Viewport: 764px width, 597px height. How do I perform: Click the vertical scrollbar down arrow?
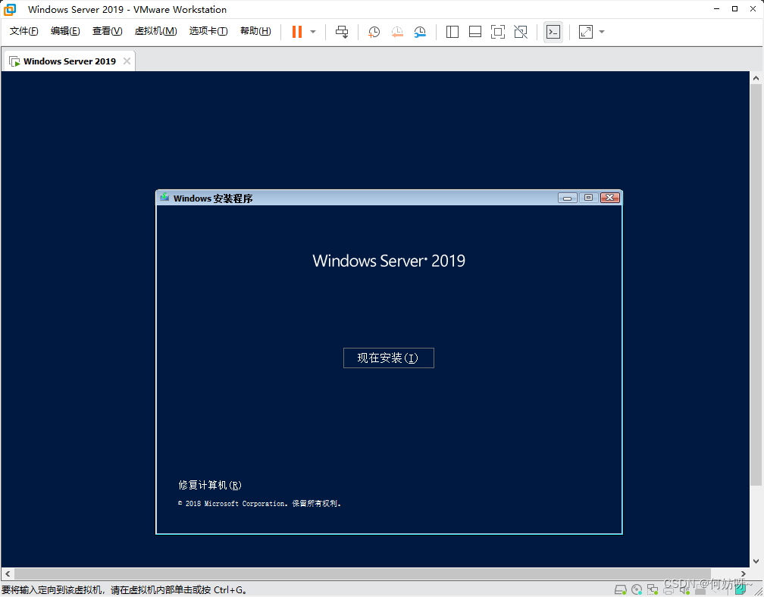click(x=756, y=561)
